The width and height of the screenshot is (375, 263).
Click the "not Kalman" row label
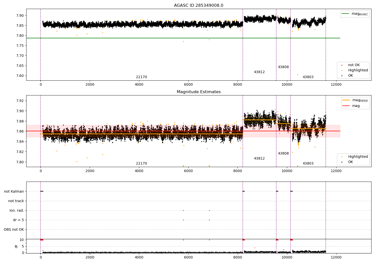pyautogui.click(x=14, y=191)
